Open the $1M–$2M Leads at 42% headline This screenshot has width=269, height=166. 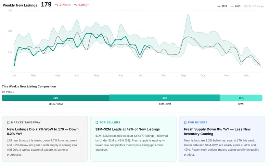pyautogui.click(x=128, y=129)
